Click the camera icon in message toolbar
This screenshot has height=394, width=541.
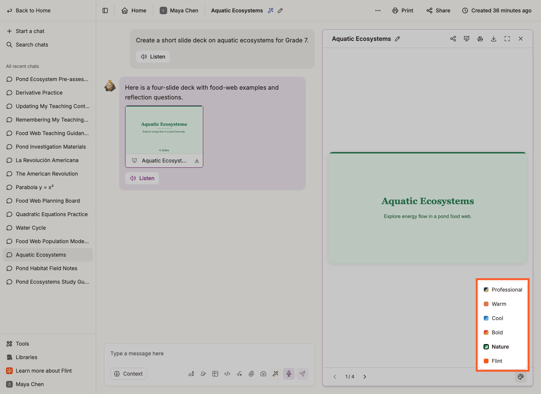263,374
